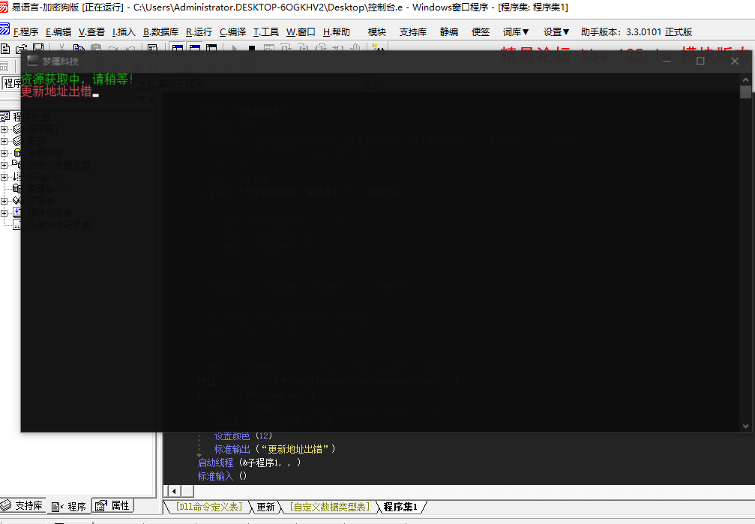Screen dimensions: 755x524
Task: Open the B.数据库 menu
Action: (x=161, y=31)
